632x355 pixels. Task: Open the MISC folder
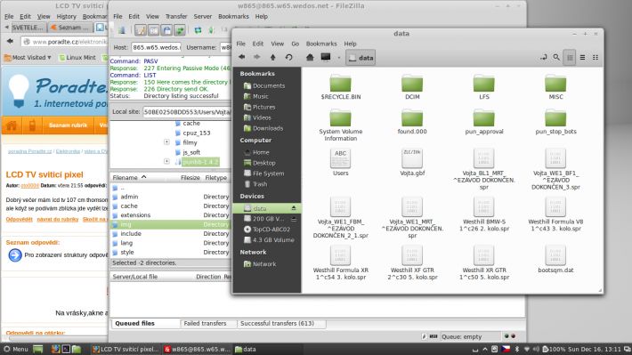point(555,86)
